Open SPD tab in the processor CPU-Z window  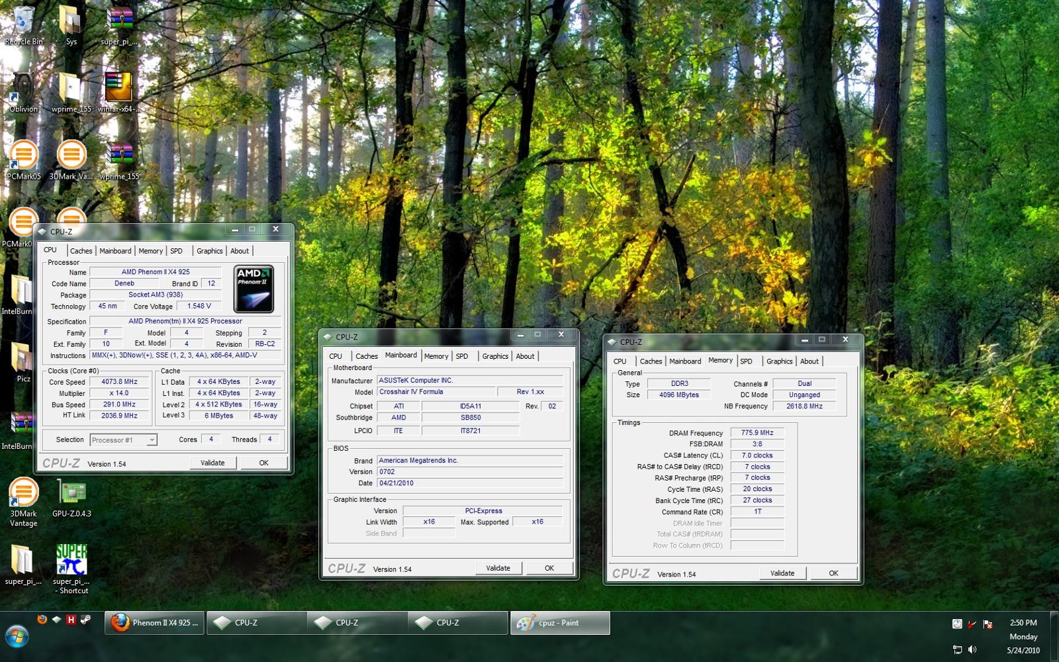176,251
